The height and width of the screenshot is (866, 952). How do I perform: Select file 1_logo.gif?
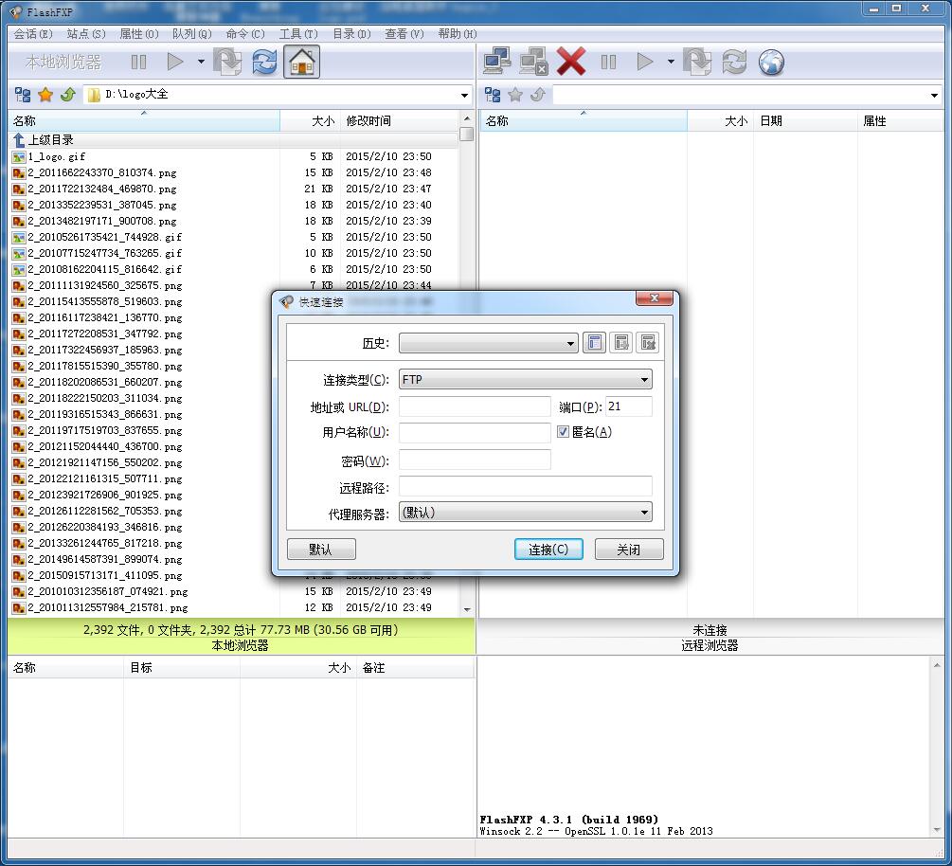coord(56,156)
